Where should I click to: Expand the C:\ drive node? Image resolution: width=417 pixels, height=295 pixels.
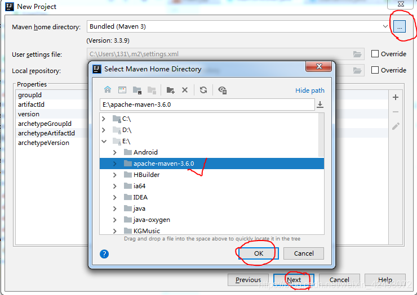point(104,119)
